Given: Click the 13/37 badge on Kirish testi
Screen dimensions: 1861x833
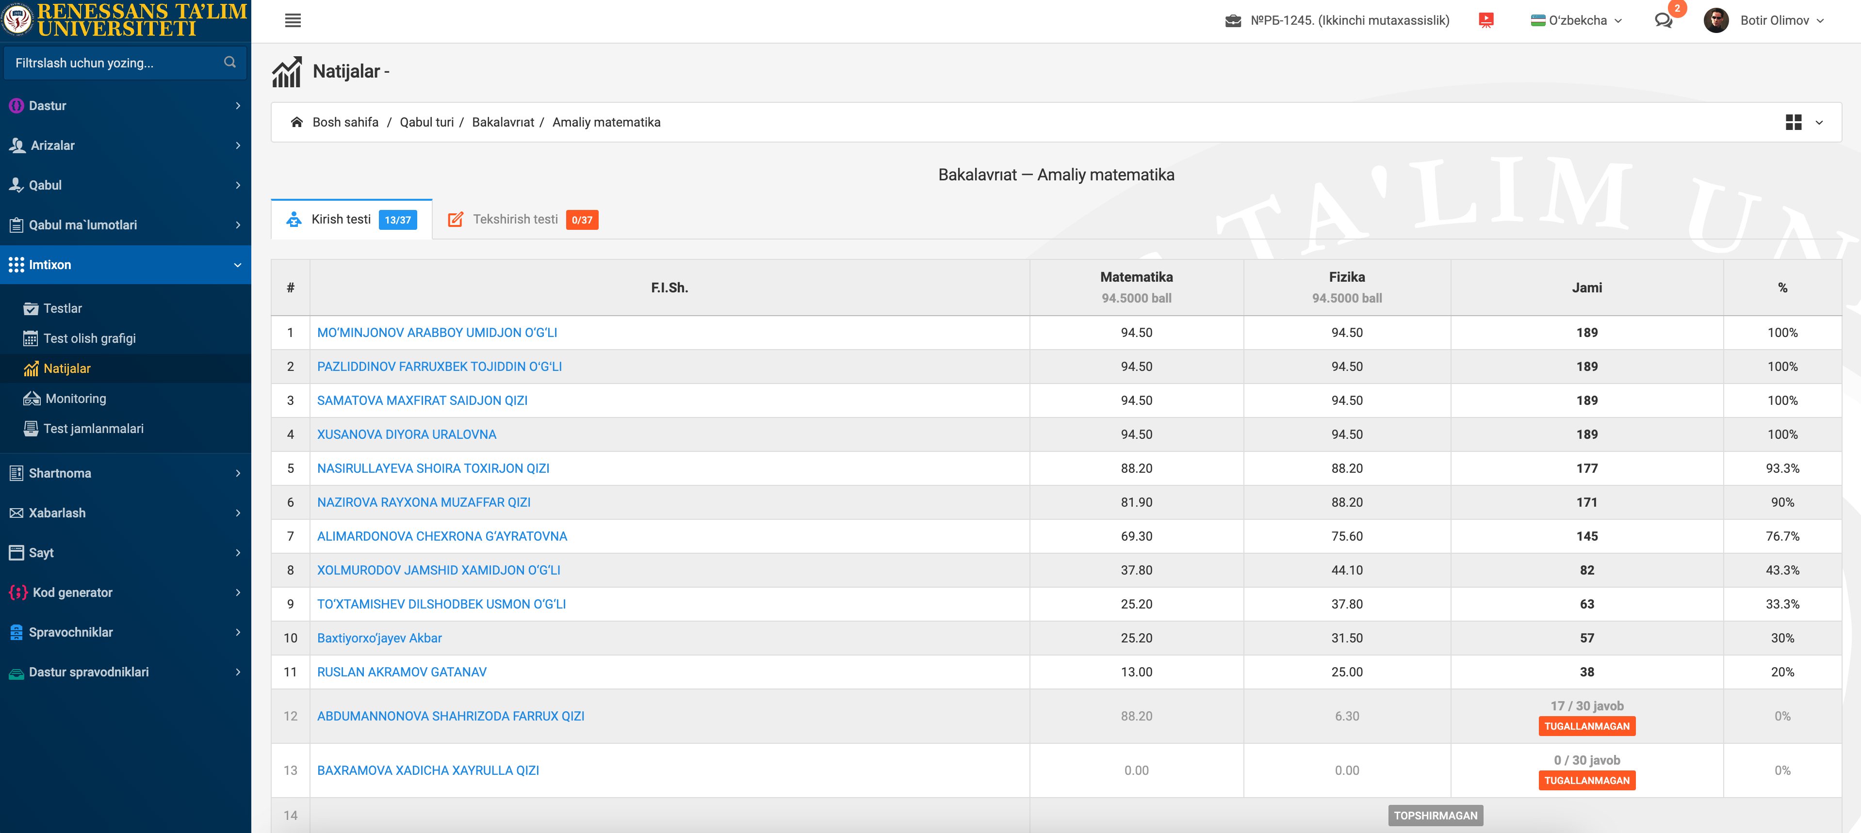Looking at the screenshot, I should tap(397, 220).
